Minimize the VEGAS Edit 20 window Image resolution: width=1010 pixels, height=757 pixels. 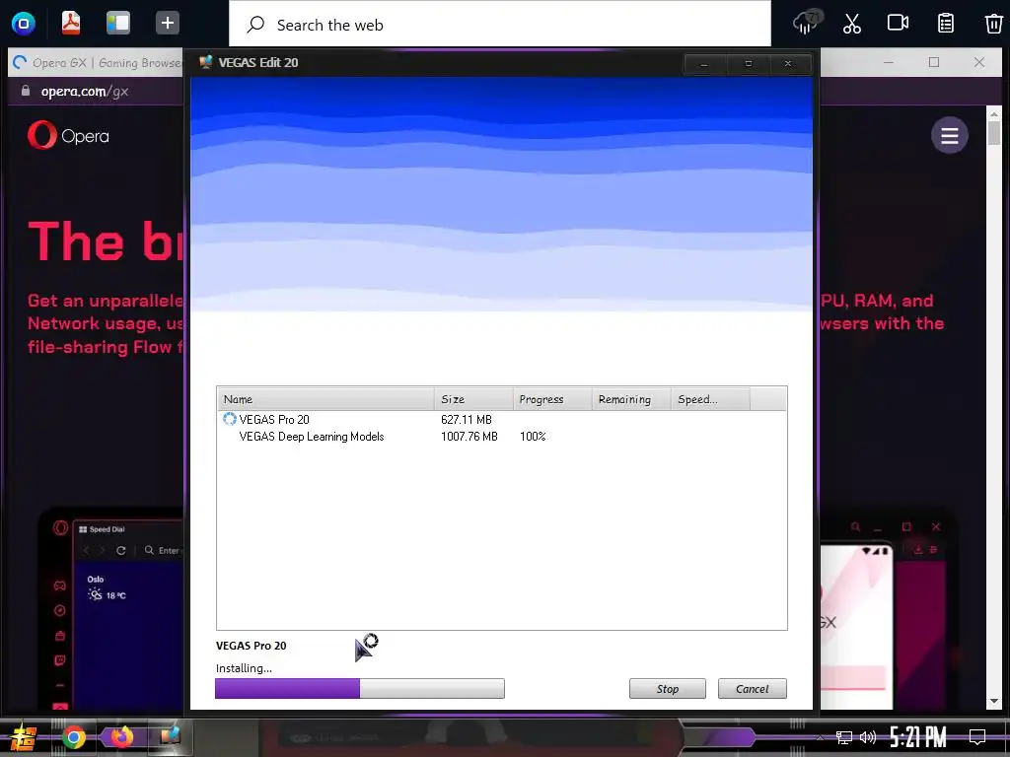pyautogui.click(x=704, y=64)
